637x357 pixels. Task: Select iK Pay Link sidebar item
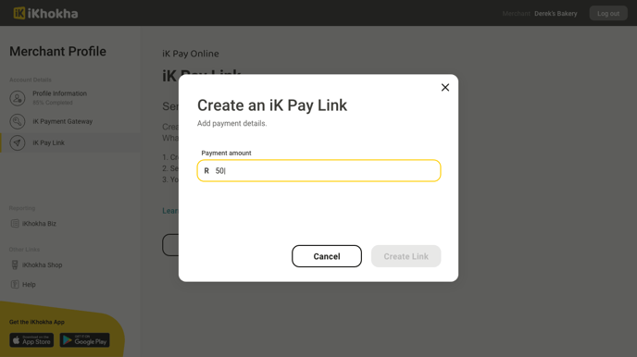(70, 142)
